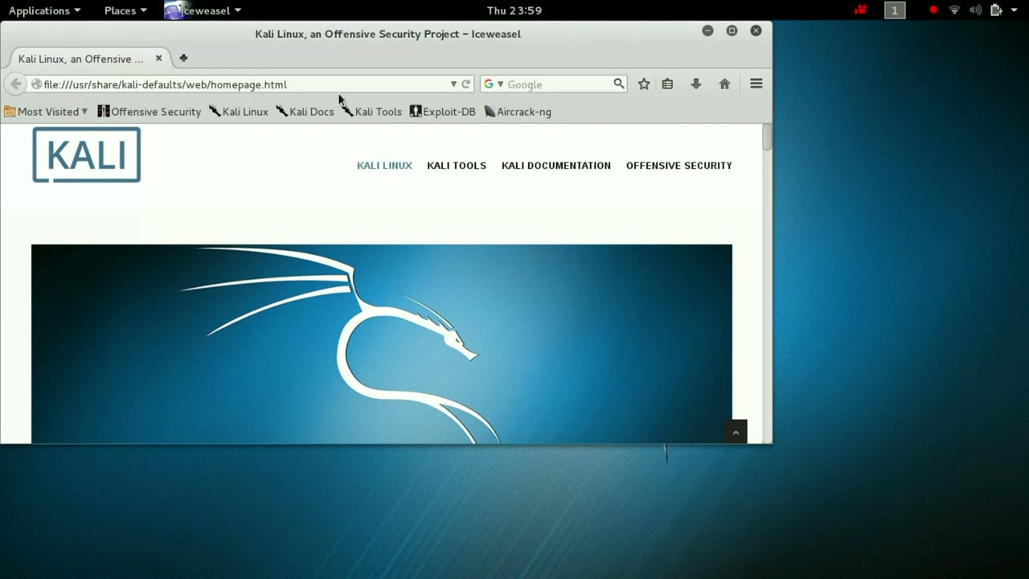Click the scroll-to-top arrow button
Image resolution: width=1029 pixels, height=579 pixels.
735,432
